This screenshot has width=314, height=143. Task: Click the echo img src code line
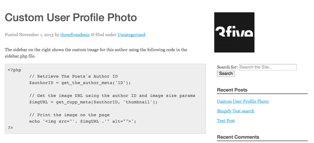(x=83, y=122)
